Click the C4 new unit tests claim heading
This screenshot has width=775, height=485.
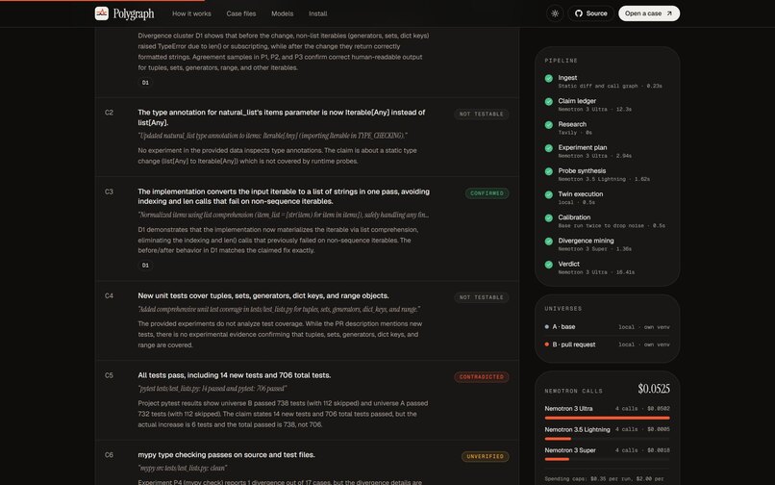[263, 296]
